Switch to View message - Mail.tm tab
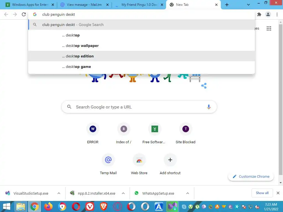This screenshot has width=283, height=212. pos(84,5)
